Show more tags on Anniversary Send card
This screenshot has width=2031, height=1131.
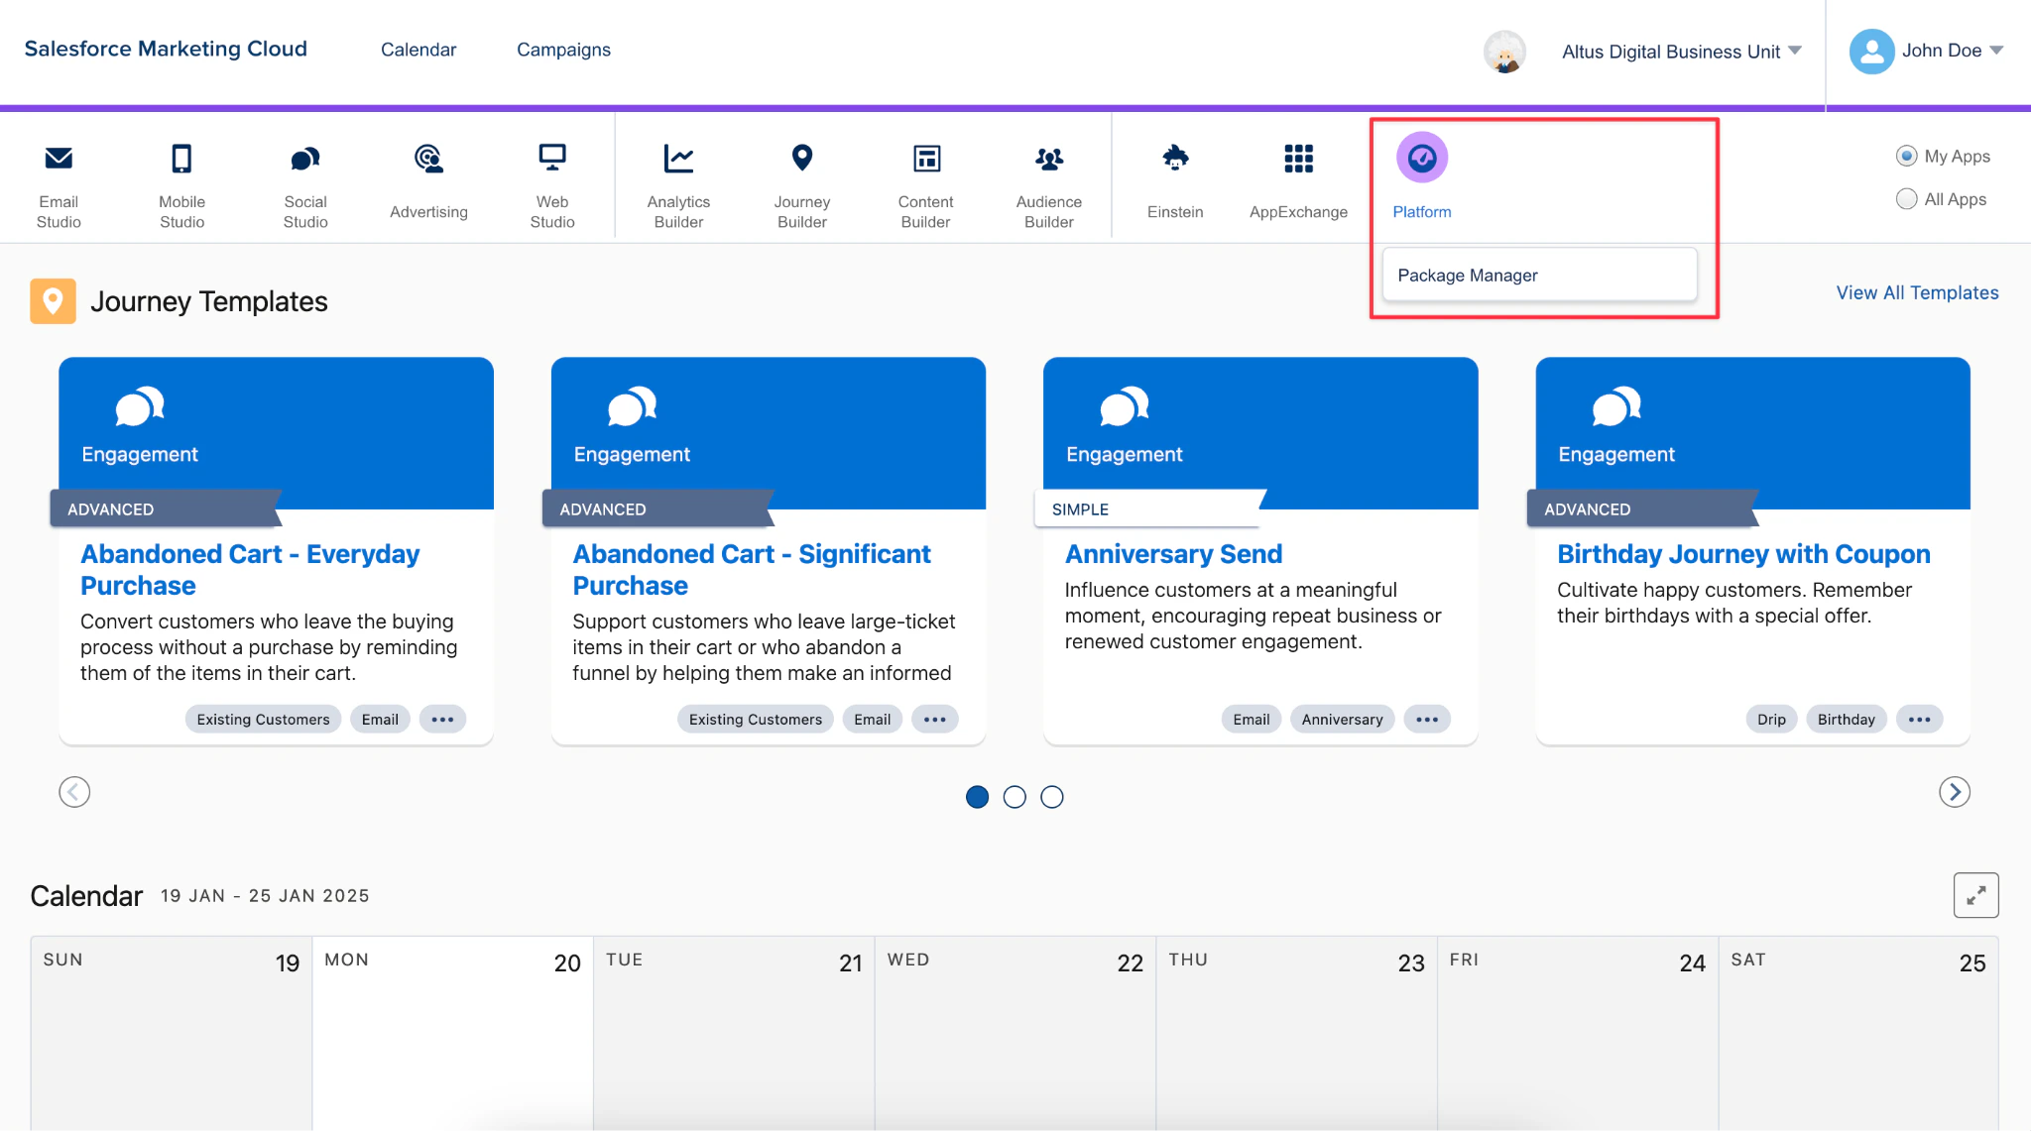[x=1427, y=720]
